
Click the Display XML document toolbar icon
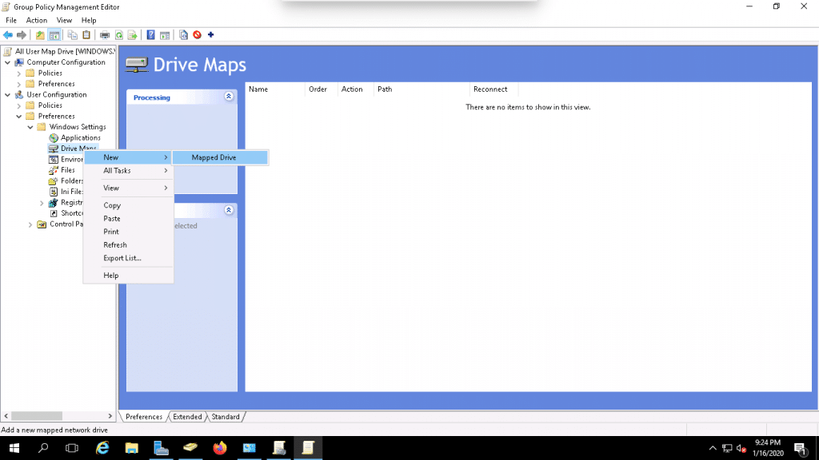183,35
